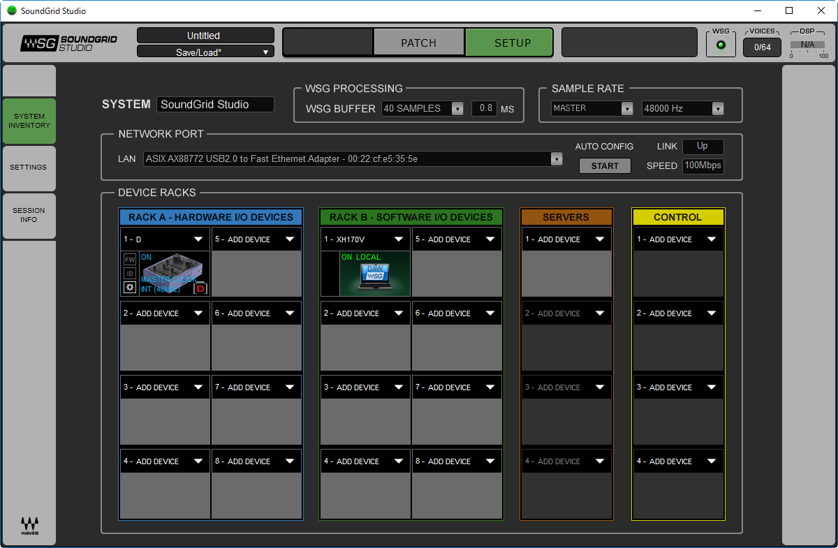Click the WSG network status LED
Screen dimensions: 838x548
[x=721, y=45]
